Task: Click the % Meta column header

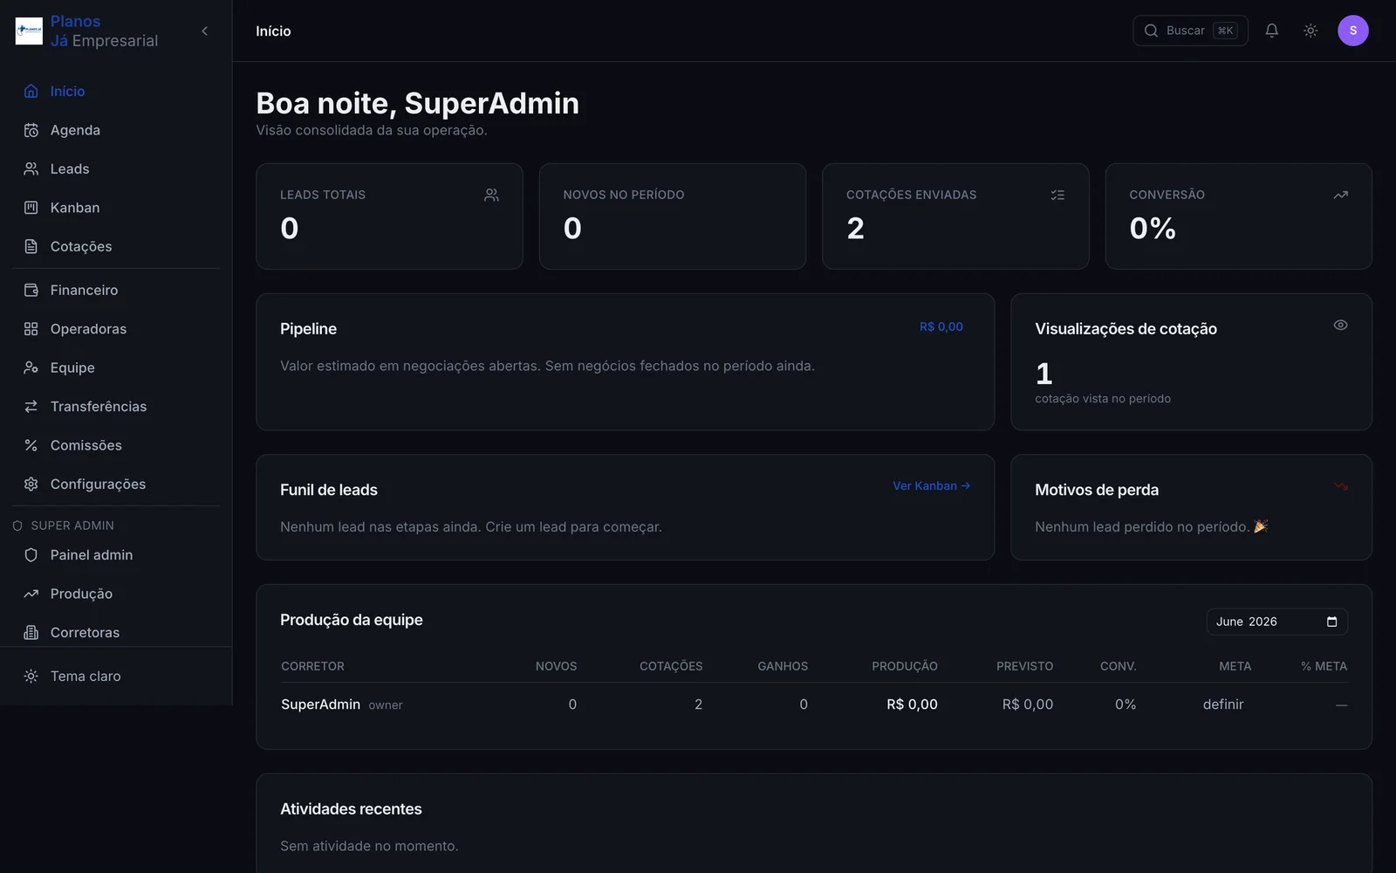Action: pos(1324,666)
